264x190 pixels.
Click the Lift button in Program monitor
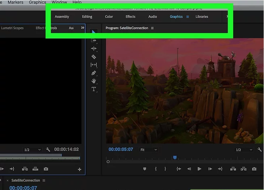(x=233, y=169)
